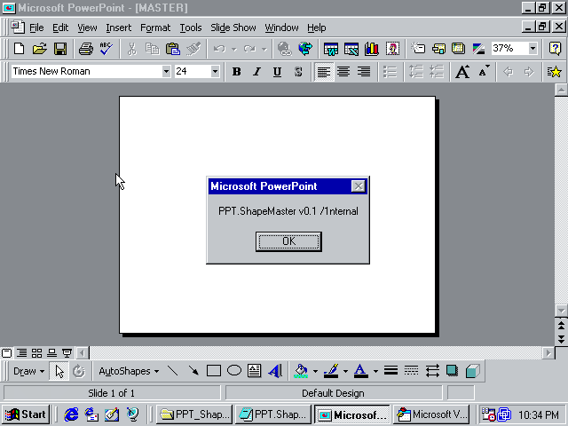Print using the printer icon
Viewport: 568px width, 426px height.
click(x=86, y=49)
